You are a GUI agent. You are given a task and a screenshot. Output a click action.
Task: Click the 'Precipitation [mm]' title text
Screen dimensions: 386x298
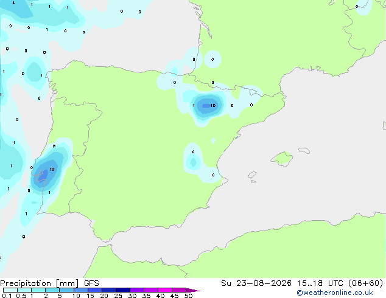click(x=40, y=283)
